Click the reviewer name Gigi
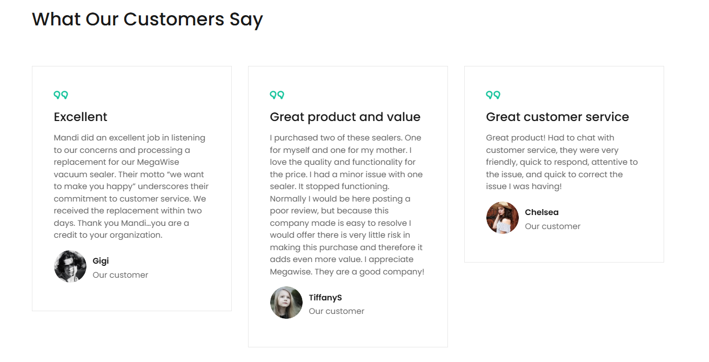This screenshot has height=362, width=709. coord(101,261)
